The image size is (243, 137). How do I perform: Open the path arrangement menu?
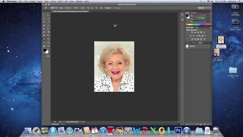click(x=96, y=8)
